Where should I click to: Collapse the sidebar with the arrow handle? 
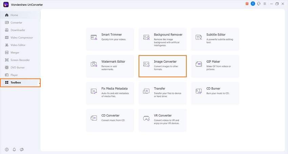tap(40, 84)
